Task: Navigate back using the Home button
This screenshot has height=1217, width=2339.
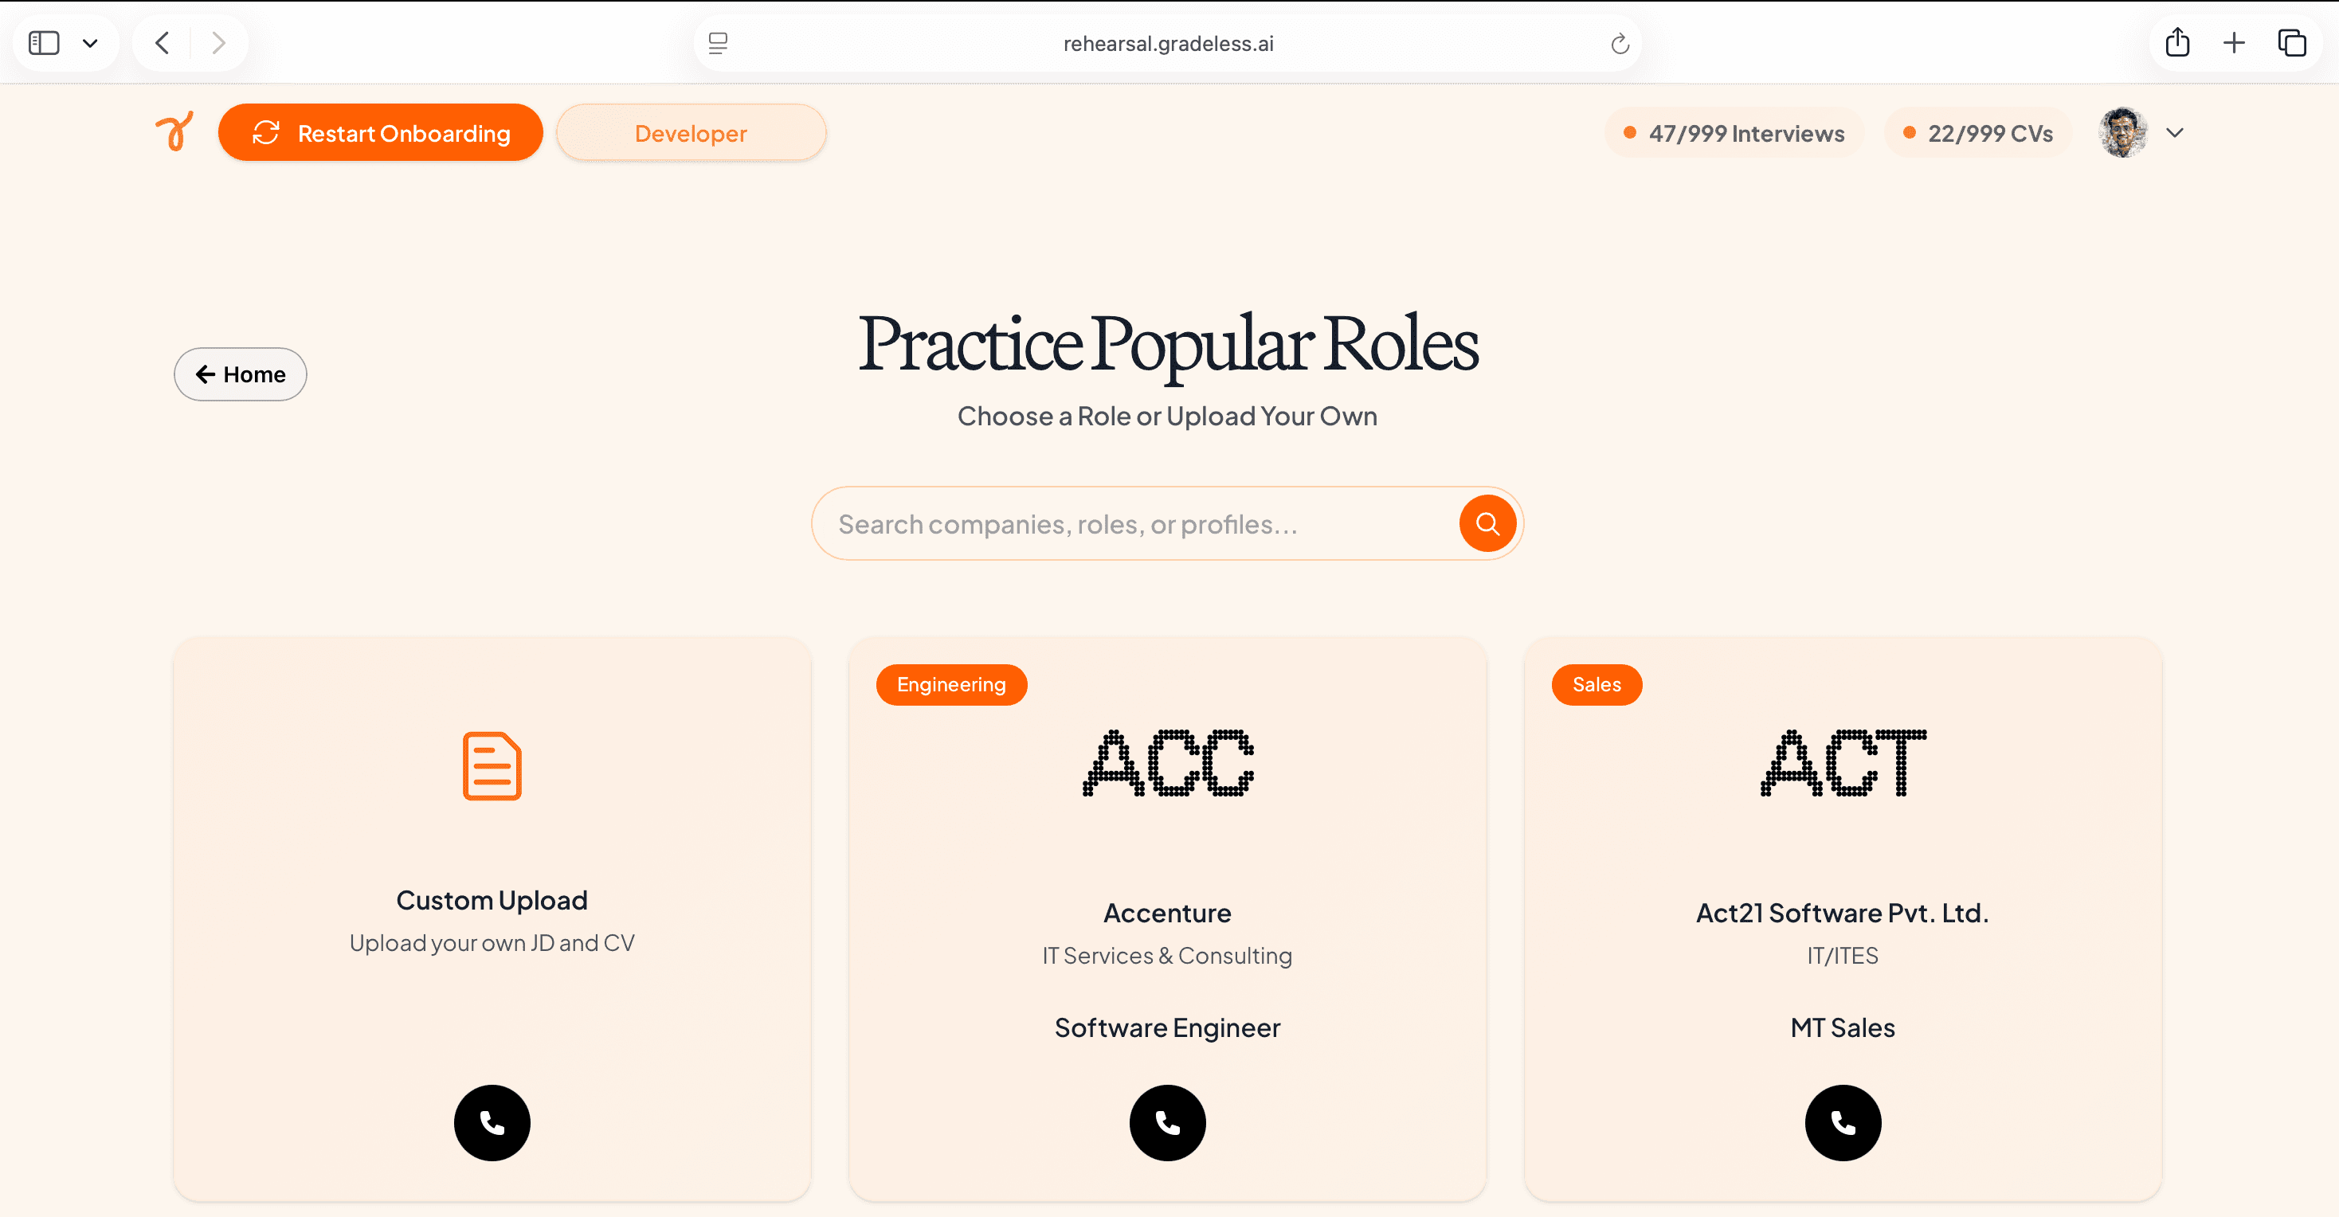Action: [x=240, y=374]
